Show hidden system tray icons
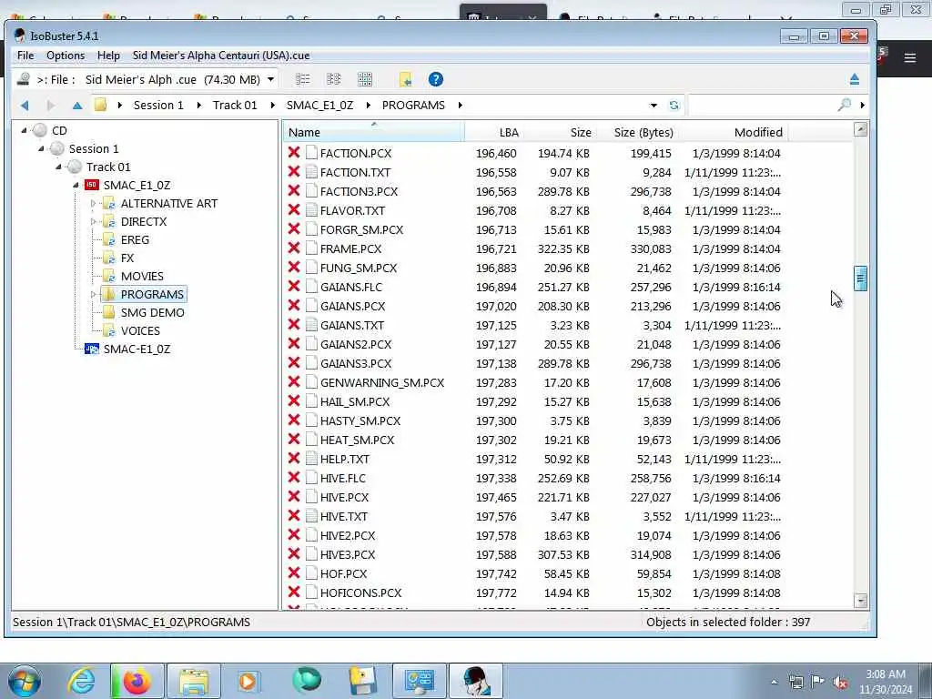Image resolution: width=932 pixels, height=699 pixels. click(x=774, y=683)
